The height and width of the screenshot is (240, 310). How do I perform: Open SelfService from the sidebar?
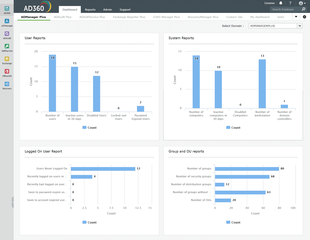click(x=7, y=48)
